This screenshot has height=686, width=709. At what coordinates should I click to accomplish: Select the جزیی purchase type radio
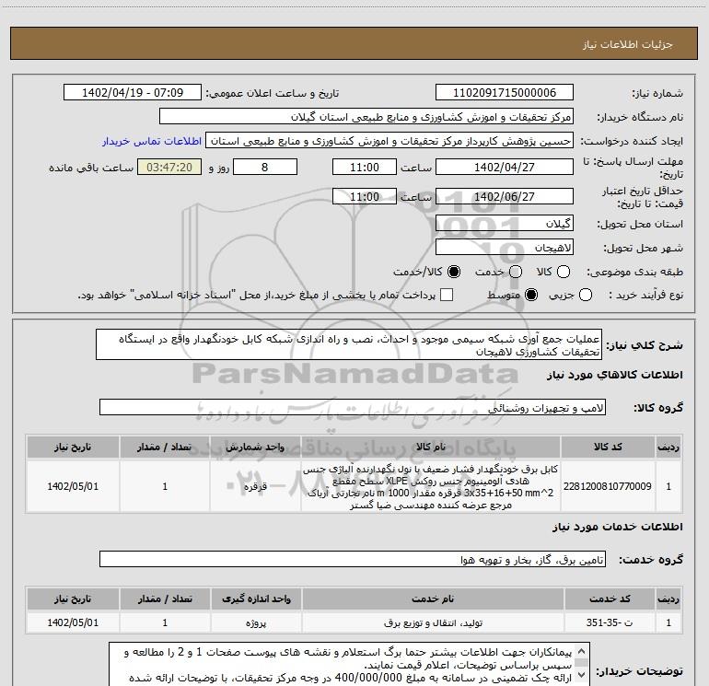tap(585, 296)
